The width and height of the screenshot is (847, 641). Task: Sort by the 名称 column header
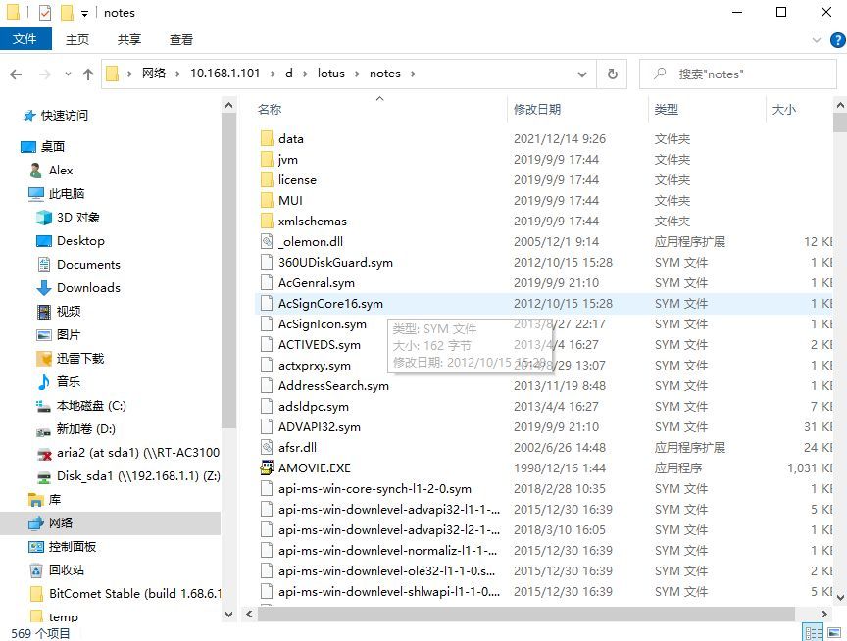click(x=270, y=109)
